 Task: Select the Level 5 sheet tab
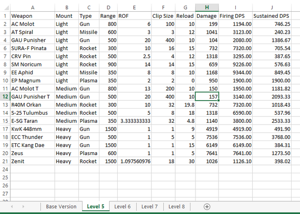pyautogui.click(x=96, y=207)
